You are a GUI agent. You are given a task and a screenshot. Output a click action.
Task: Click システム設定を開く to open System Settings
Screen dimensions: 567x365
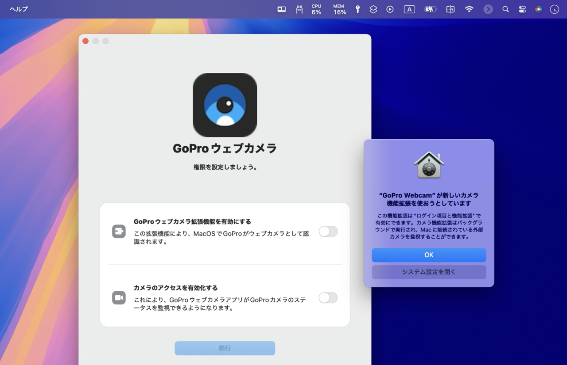coord(429,272)
